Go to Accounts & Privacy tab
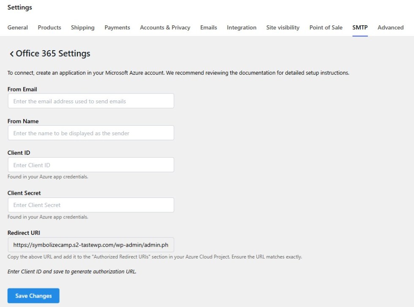 point(165,27)
